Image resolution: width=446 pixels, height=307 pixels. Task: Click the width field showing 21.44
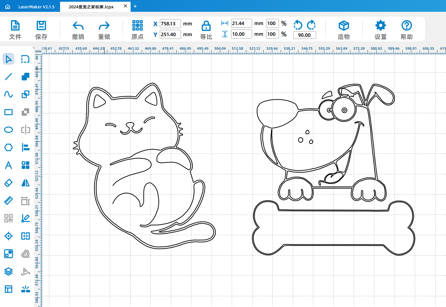tap(241, 23)
